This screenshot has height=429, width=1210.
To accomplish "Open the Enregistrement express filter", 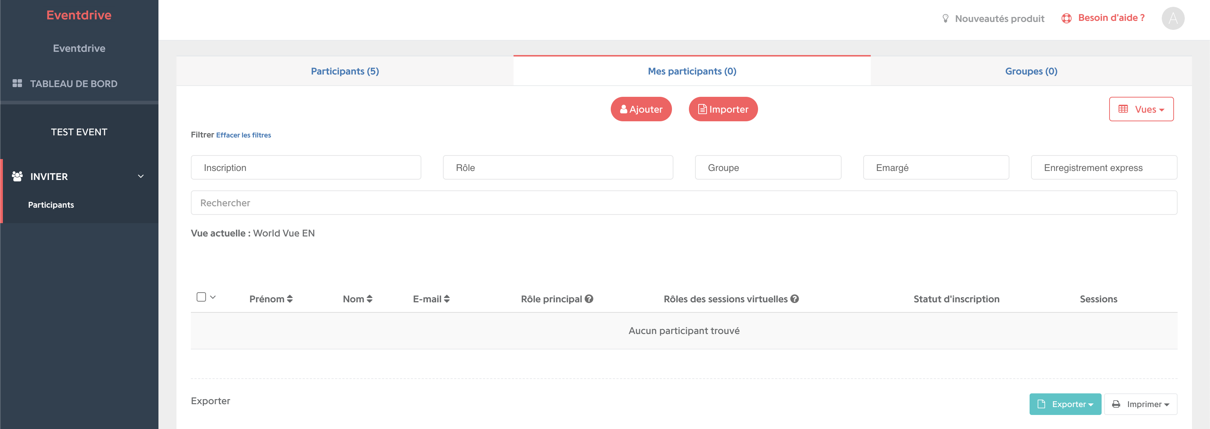I will pos(1104,168).
